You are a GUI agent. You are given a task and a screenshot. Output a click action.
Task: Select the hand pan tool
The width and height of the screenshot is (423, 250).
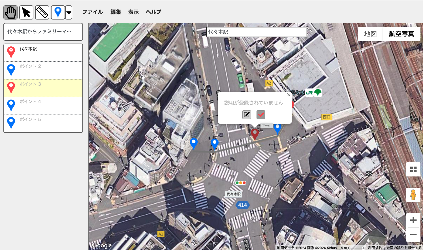click(10, 12)
